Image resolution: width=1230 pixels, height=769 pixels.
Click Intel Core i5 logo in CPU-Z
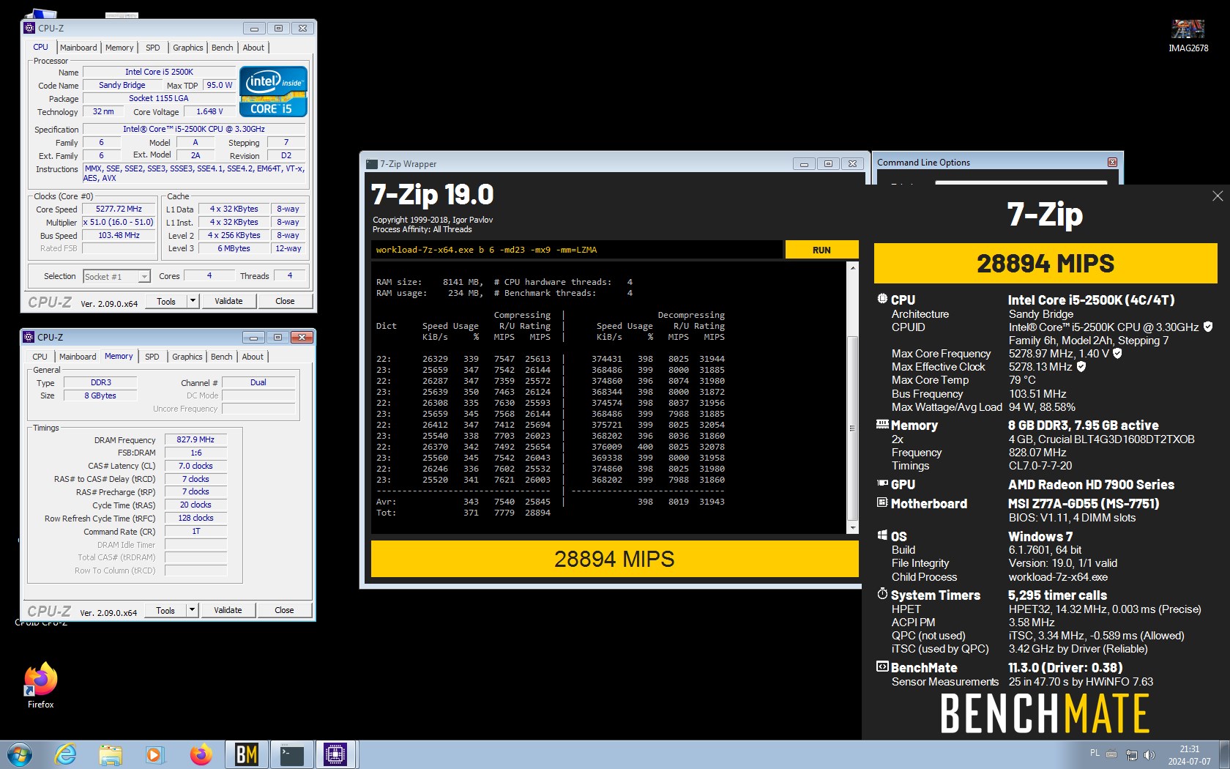[x=273, y=92]
